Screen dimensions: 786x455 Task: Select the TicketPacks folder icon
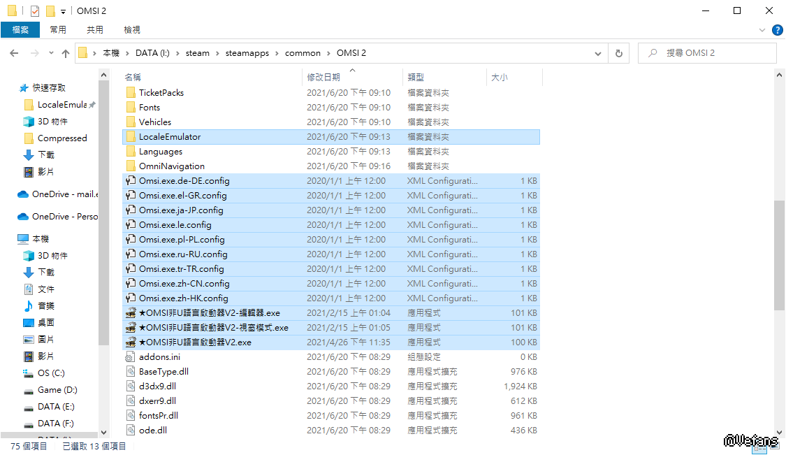point(131,93)
